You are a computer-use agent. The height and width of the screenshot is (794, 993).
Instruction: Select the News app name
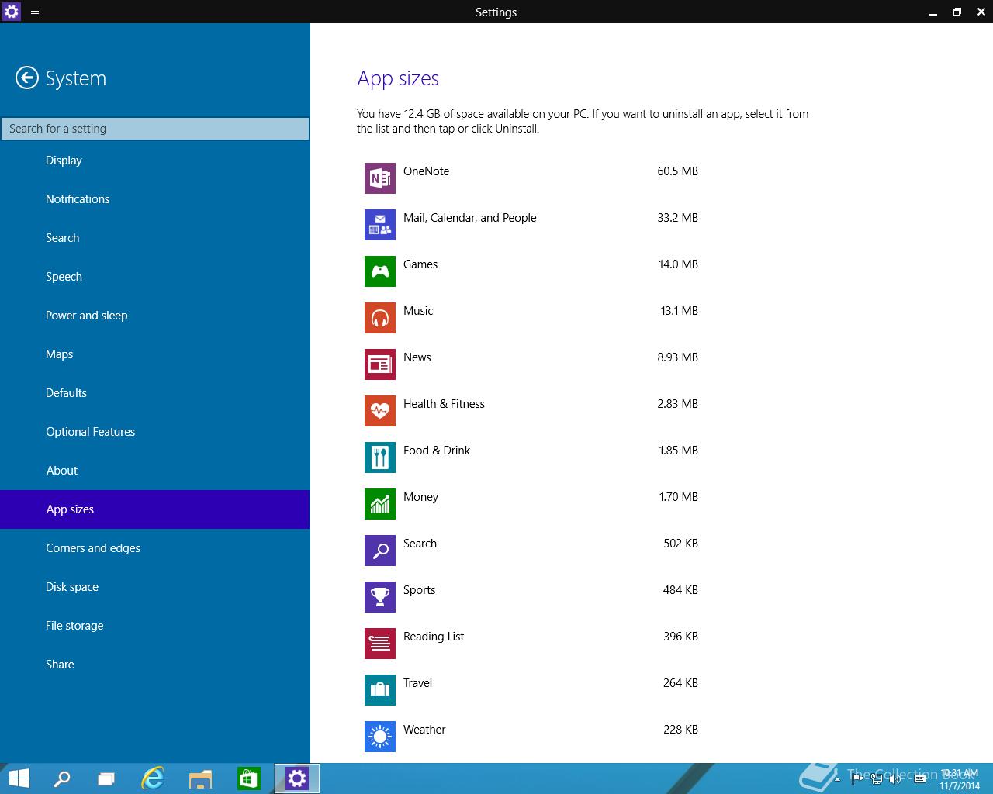click(417, 357)
